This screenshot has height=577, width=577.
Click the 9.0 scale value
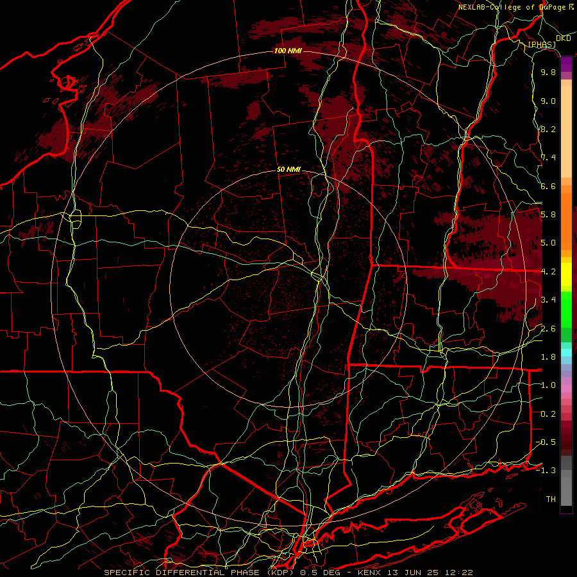(548, 101)
